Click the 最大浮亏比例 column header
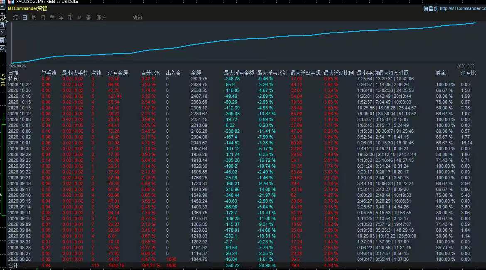 (272, 73)
